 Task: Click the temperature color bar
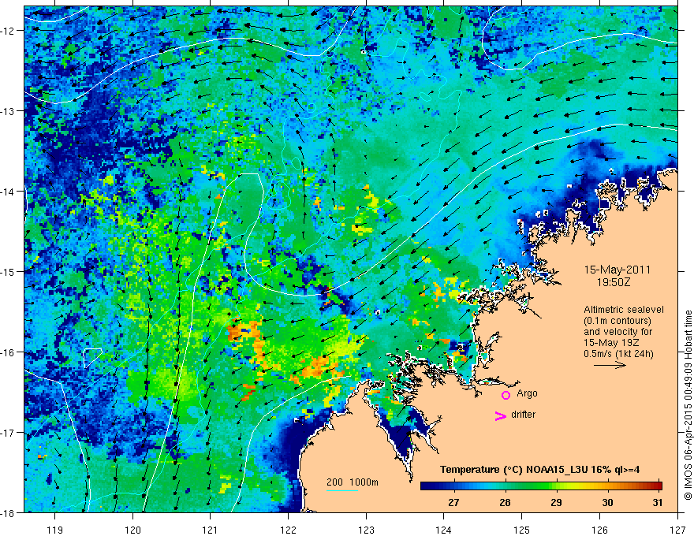541,486
